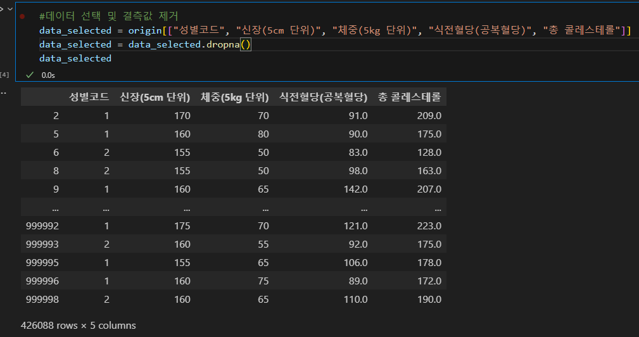Click the height value 175 in row 999992
The width and height of the screenshot is (639, 337).
tap(182, 226)
